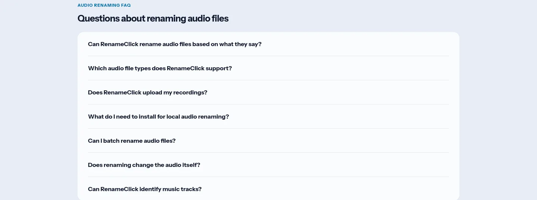The image size is (537, 200).
Task: Open 'Can I batch rename audio files?' question
Action: click(268, 141)
